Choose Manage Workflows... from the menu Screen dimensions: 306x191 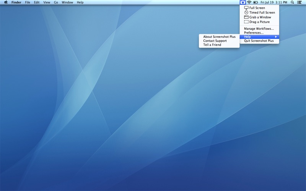click(259, 29)
